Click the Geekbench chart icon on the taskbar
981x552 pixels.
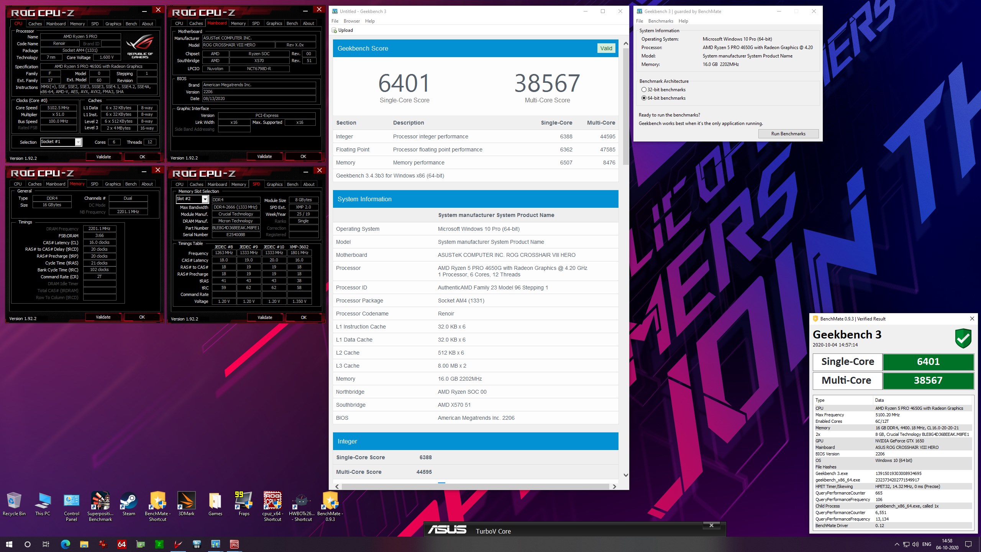pyautogui.click(x=215, y=544)
